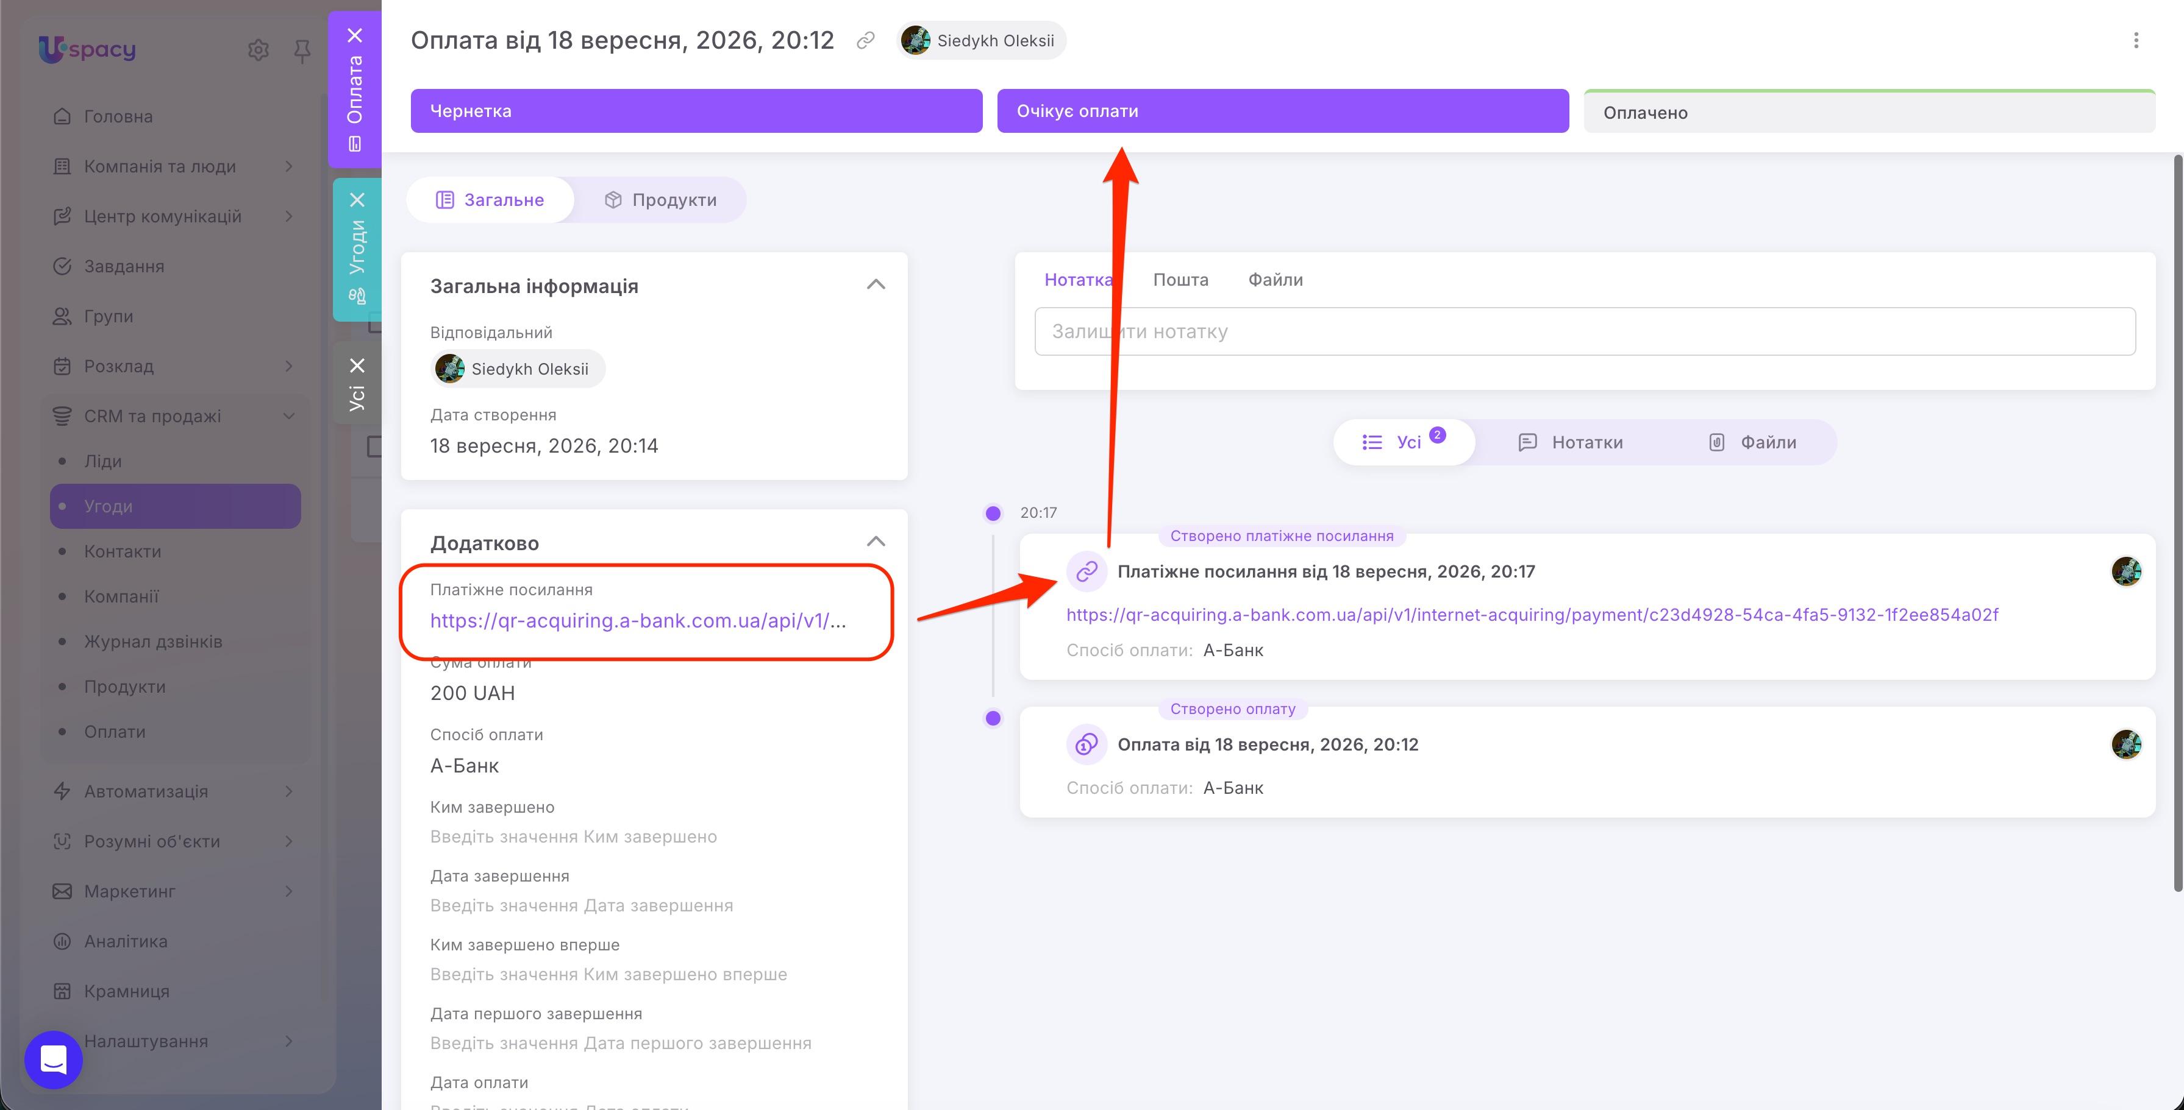Screen dimensions: 2184x1110
Task: Filter timeline by Файли
Action: click(x=1752, y=442)
